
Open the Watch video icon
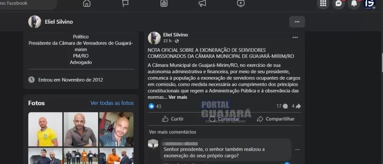pyautogui.click(x=241, y=3)
